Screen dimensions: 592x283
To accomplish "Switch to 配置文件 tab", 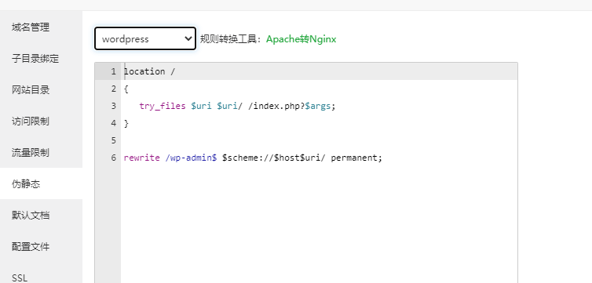I will tap(31, 247).
